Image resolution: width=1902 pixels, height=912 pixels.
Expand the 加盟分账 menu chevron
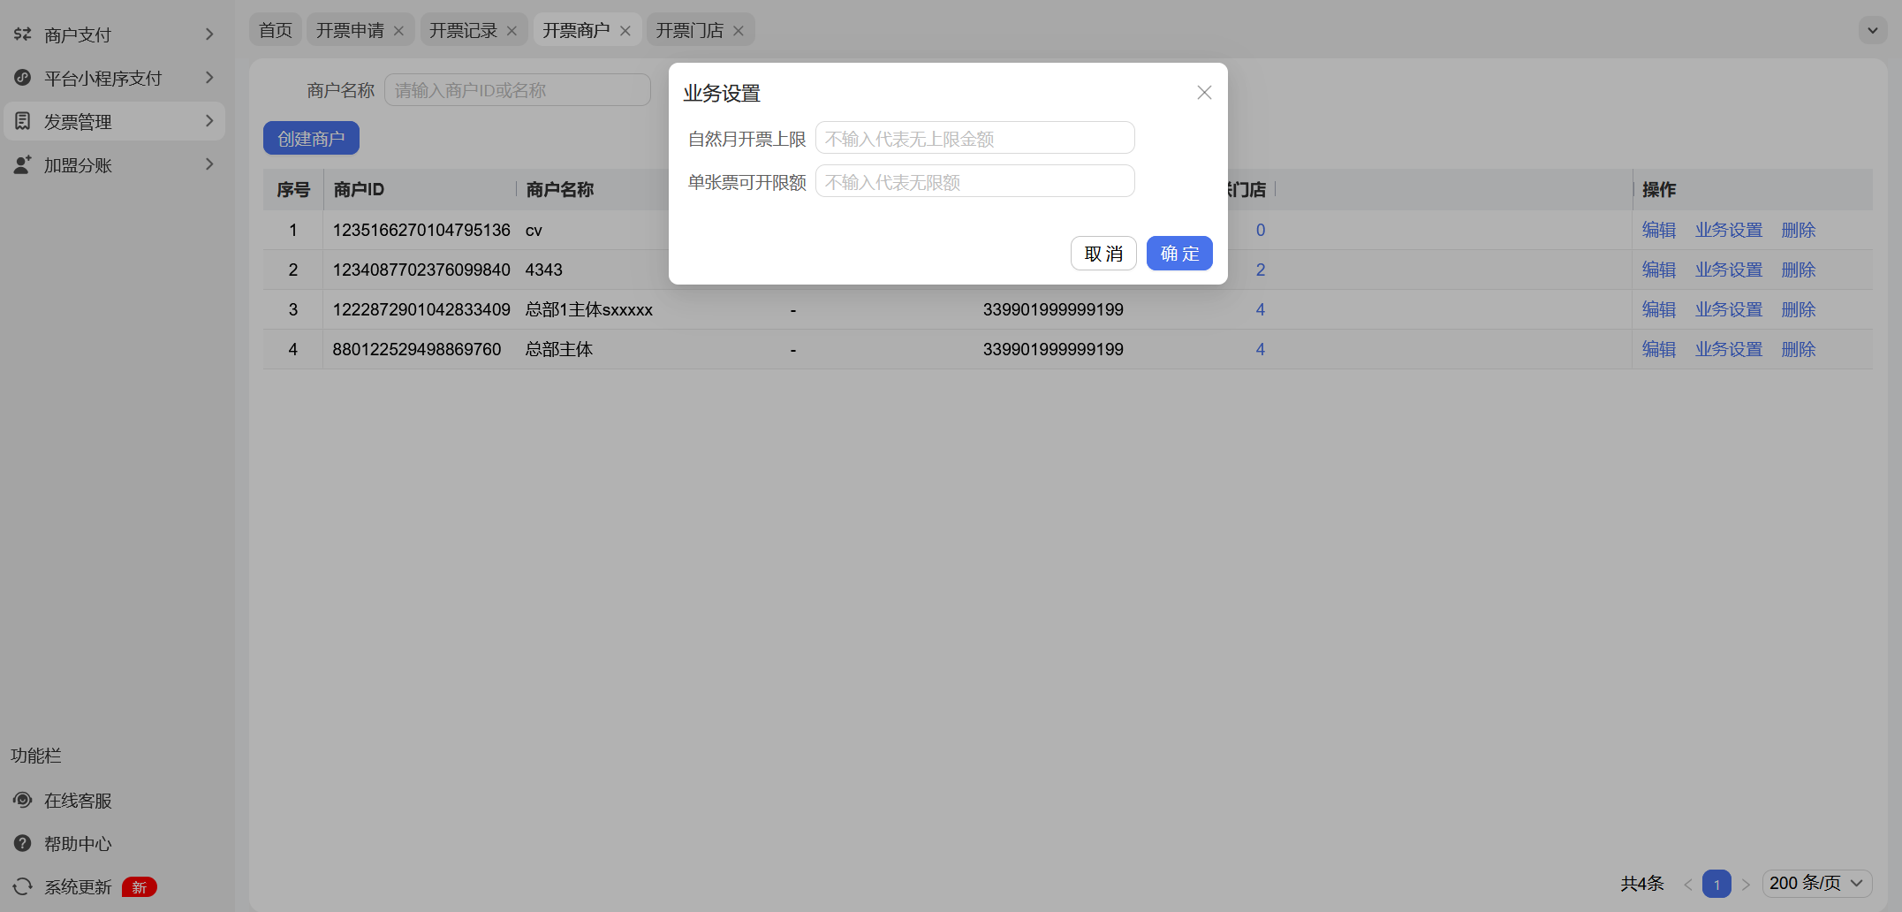pos(209,164)
